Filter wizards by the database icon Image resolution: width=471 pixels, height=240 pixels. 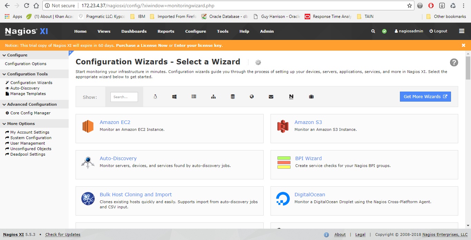233,97
